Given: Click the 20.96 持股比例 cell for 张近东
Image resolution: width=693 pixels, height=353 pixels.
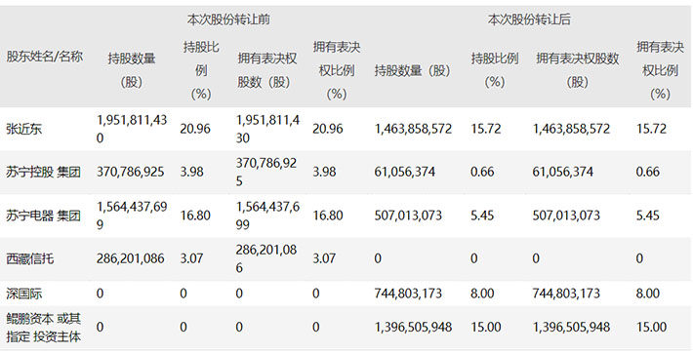Looking at the screenshot, I should pos(195,129).
